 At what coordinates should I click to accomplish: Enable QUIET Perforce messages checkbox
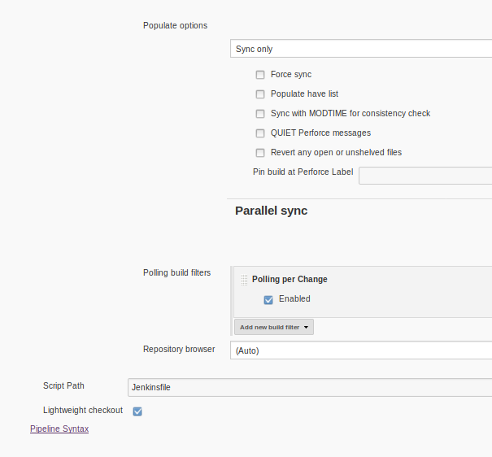[260, 133]
